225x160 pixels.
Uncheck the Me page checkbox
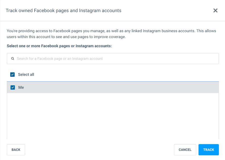pos(13,87)
